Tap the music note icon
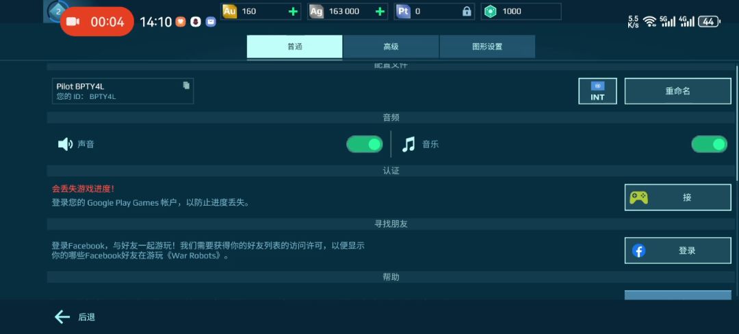Screen dimensions: 739x334 point(409,144)
